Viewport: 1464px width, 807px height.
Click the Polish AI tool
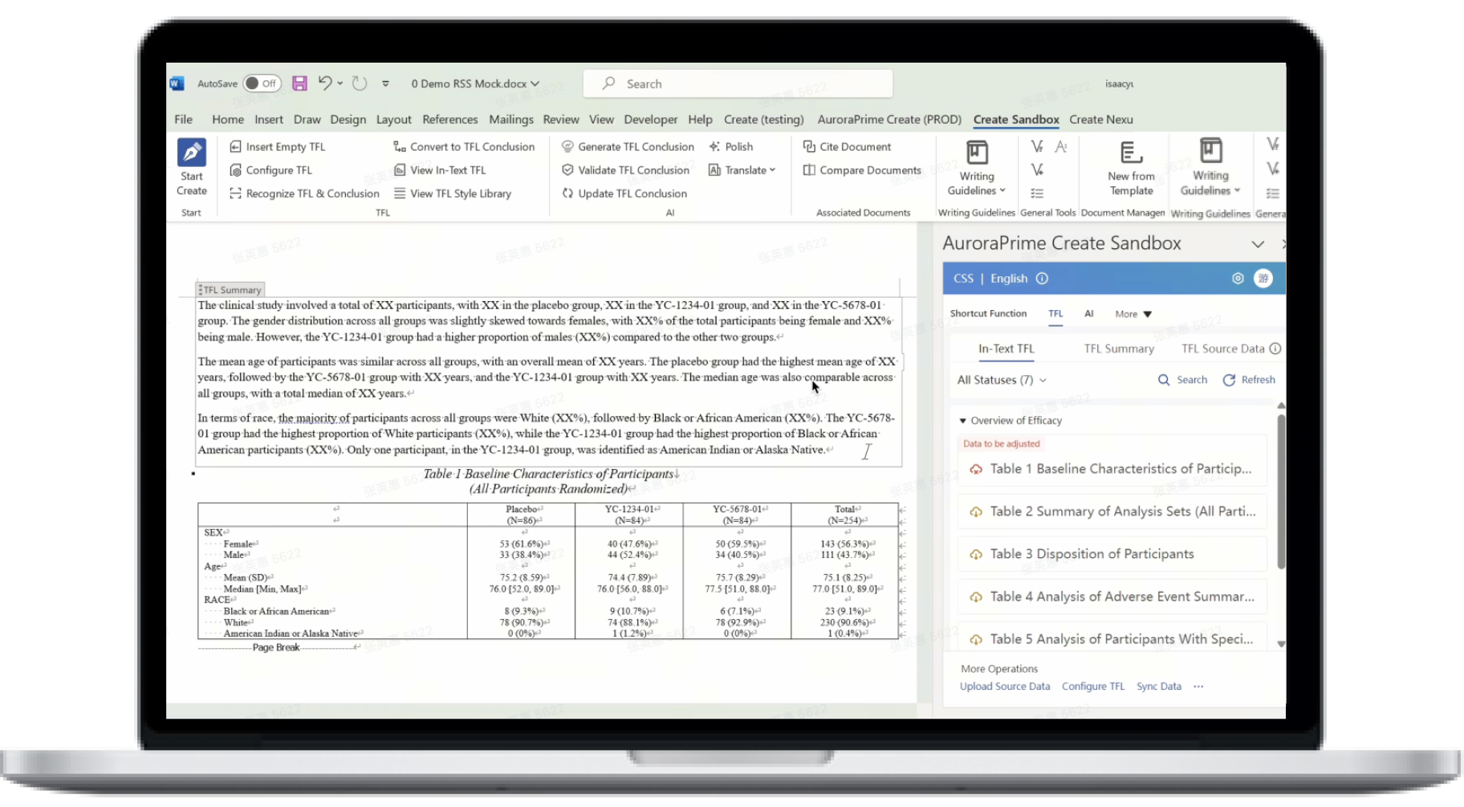pyautogui.click(x=731, y=147)
